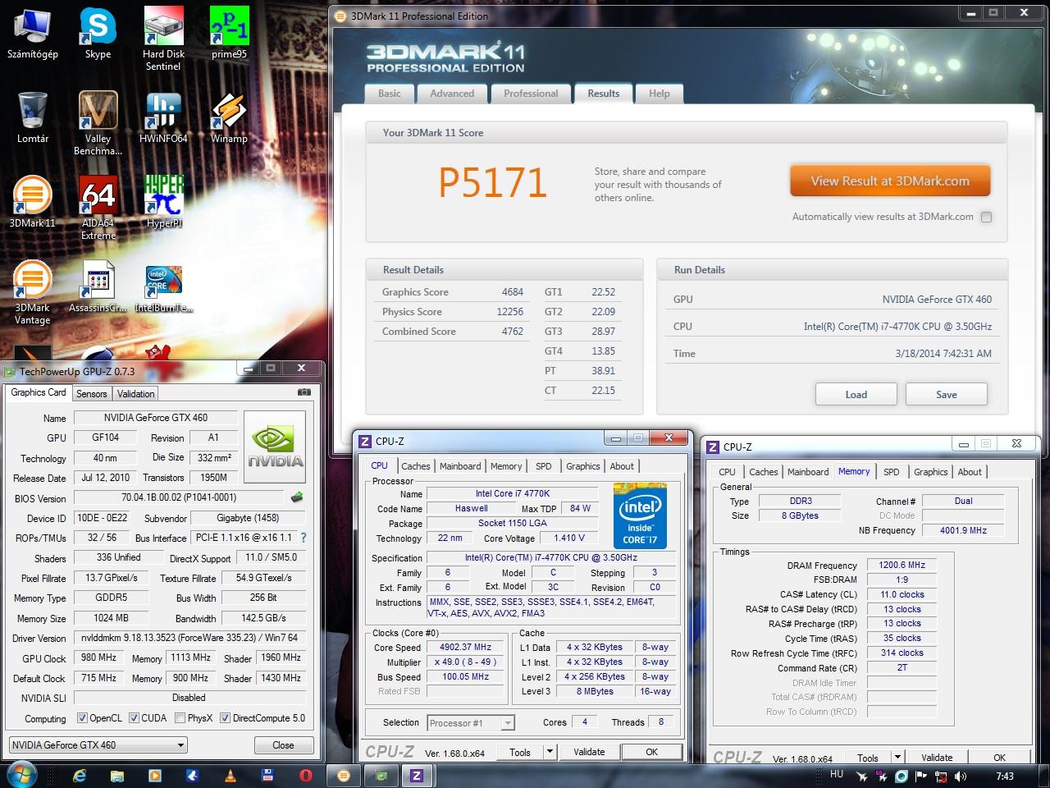
Task: Click the taskbar clock showing 7:43
Action: pyautogui.click(x=1004, y=776)
